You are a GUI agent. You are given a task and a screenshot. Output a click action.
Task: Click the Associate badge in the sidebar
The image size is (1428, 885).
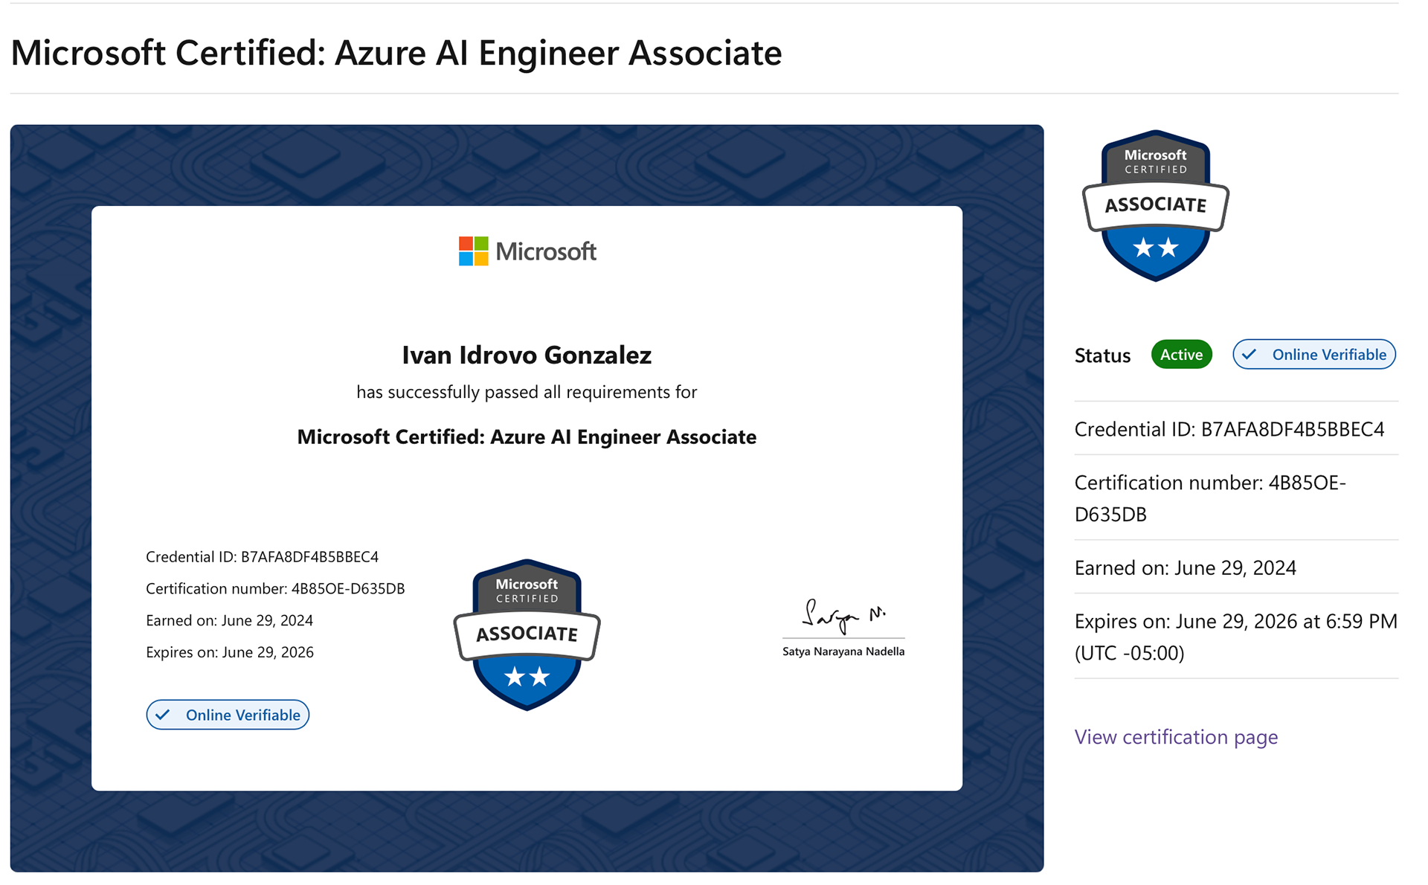pyautogui.click(x=1155, y=205)
